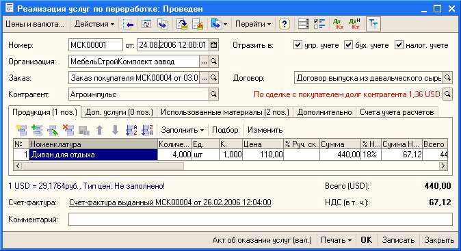461x251 pixels.
Task: Open Договор record with magnifier icon
Action: tap(448, 78)
